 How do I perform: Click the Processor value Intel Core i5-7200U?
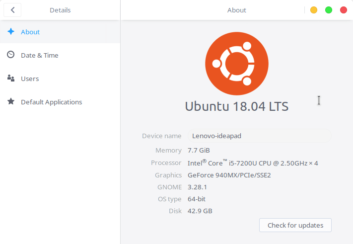[253, 163]
